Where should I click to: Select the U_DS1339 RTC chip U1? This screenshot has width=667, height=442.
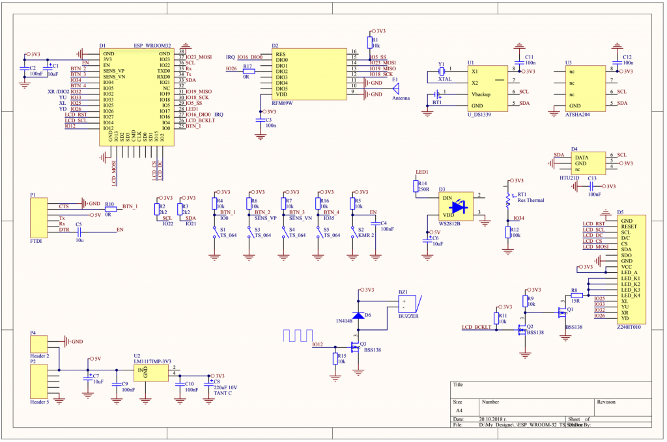point(488,89)
